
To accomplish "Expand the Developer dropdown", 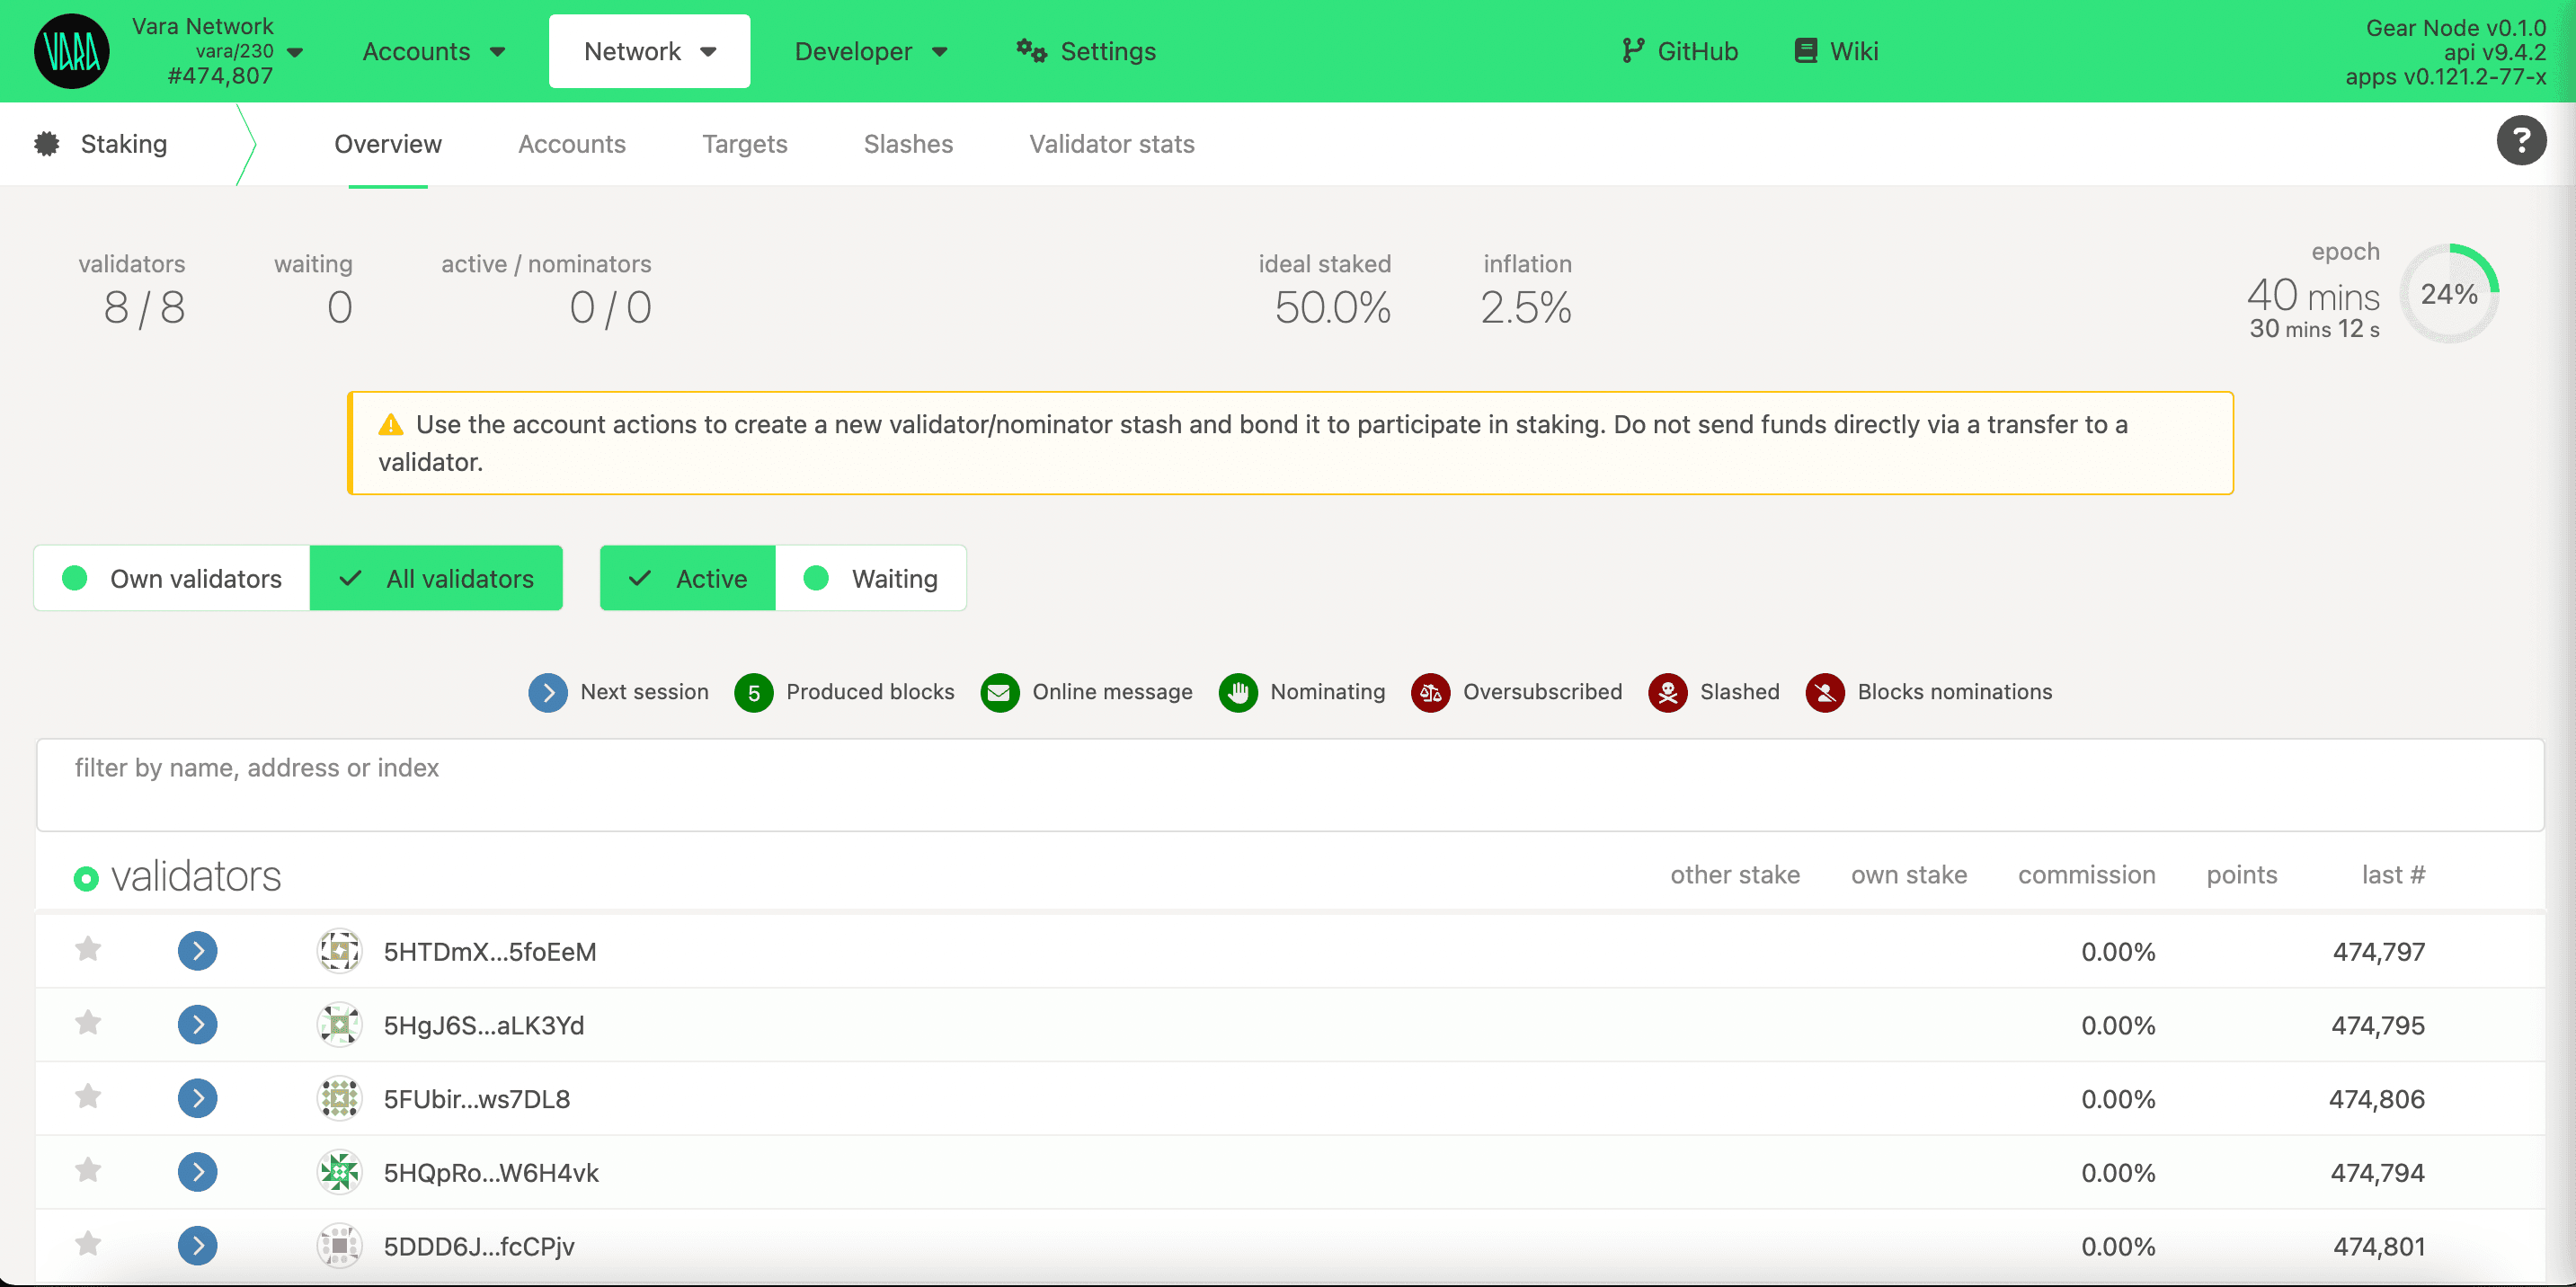I will click(x=871, y=51).
